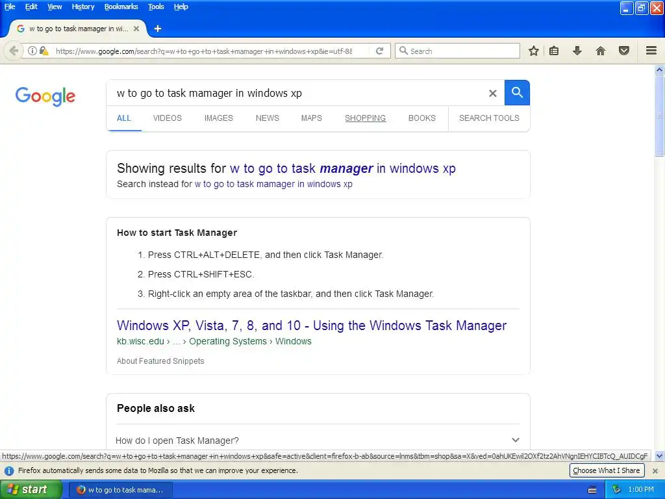Click the padlock warning icon in address bar
The image size is (665, 499).
44,51
